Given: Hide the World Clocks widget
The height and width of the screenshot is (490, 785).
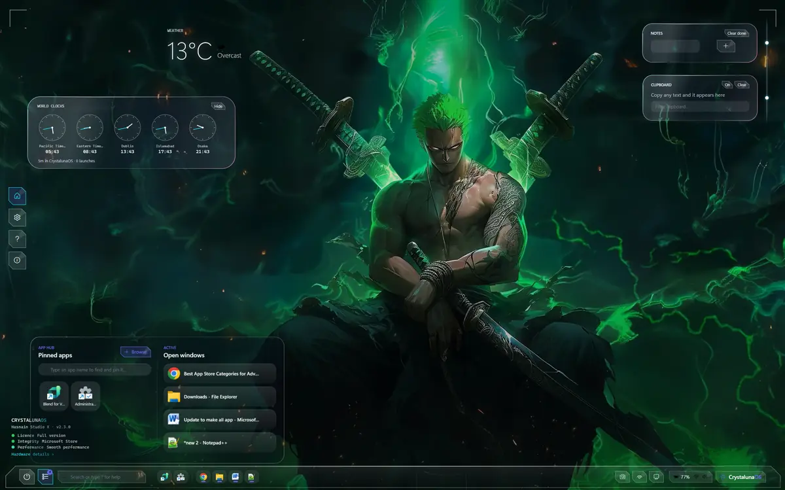Looking at the screenshot, I should (218, 106).
